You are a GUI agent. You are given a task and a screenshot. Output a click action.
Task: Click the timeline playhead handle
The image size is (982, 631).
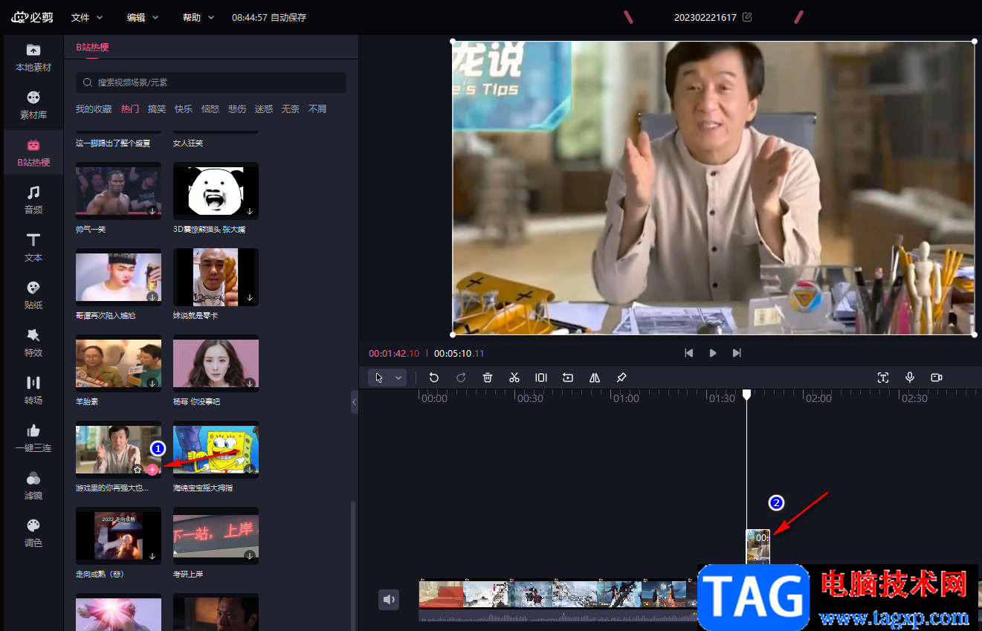click(747, 394)
